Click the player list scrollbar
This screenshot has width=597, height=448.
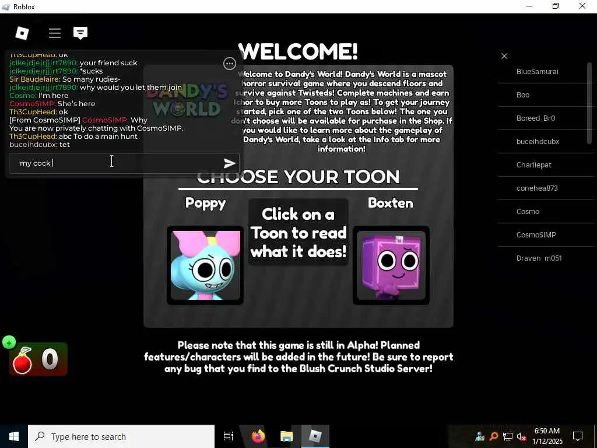[589, 103]
